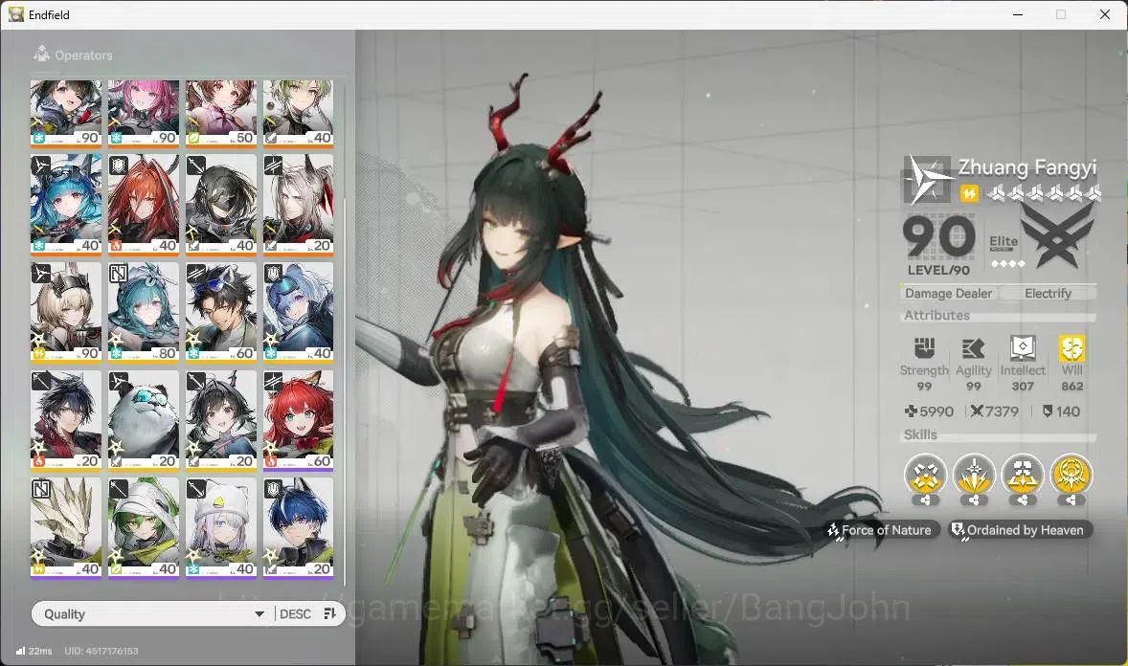The height and width of the screenshot is (666, 1128).
Task: Select the dark-haired red-scarf operator level 20
Action: [65, 420]
